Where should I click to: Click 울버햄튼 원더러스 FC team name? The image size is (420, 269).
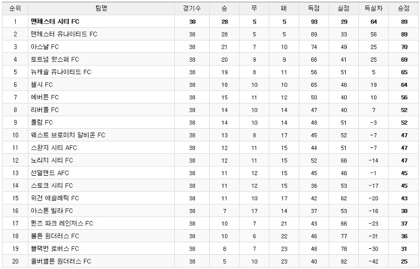pyautogui.click(x=61, y=261)
